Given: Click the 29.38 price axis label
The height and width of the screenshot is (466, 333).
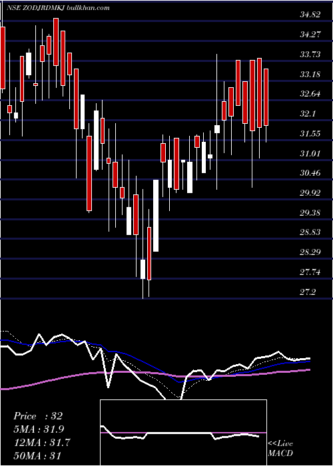Looking at the screenshot, I should tap(310, 213).
